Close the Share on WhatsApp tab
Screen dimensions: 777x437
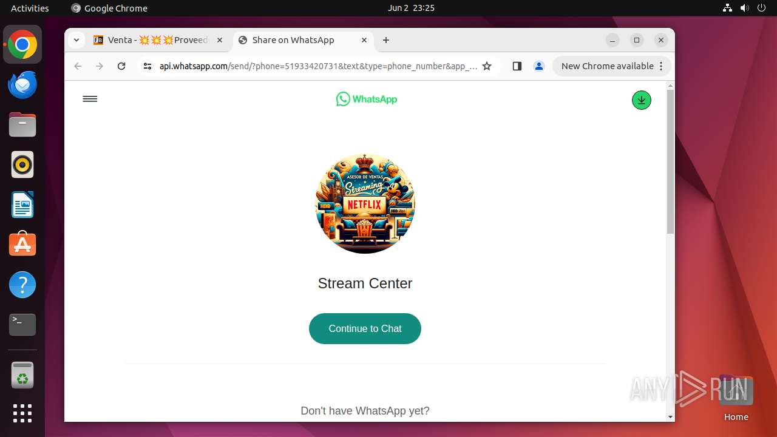click(364, 40)
